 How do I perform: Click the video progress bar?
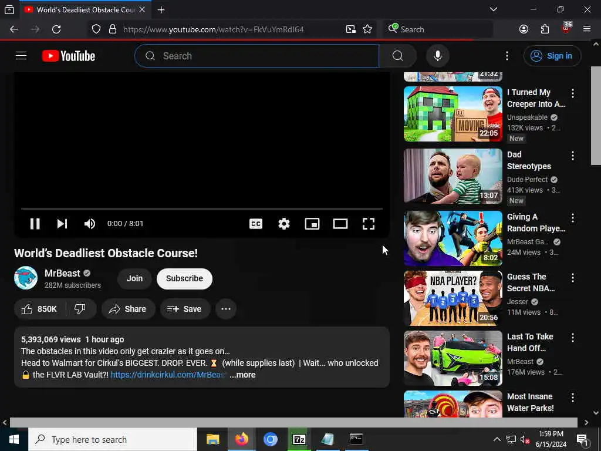coord(202,208)
